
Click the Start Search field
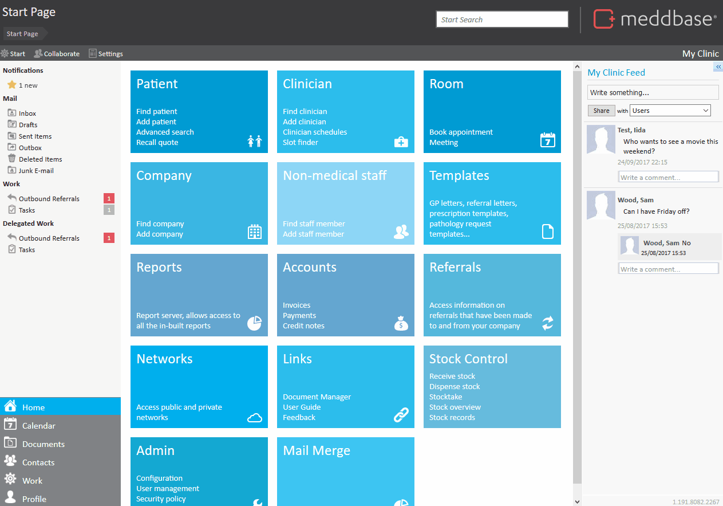pos(502,19)
